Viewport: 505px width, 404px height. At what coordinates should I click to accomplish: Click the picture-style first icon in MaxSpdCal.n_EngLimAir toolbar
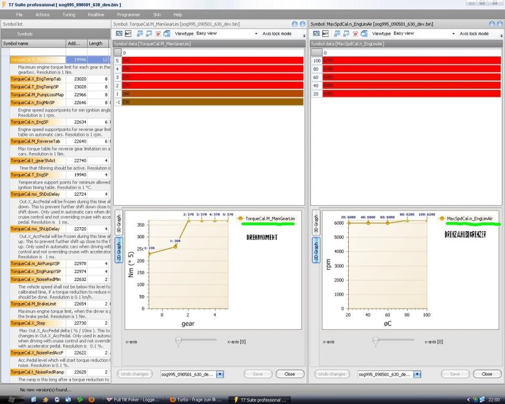pyautogui.click(x=316, y=33)
